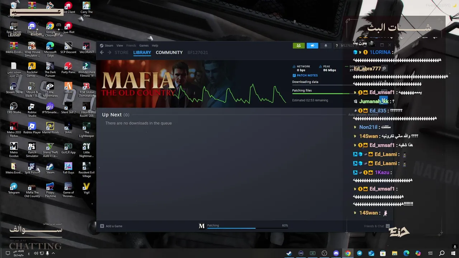Switch to the STORE tab
The width and height of the screenshot is (459, 258).
click(x=122, y=52)
